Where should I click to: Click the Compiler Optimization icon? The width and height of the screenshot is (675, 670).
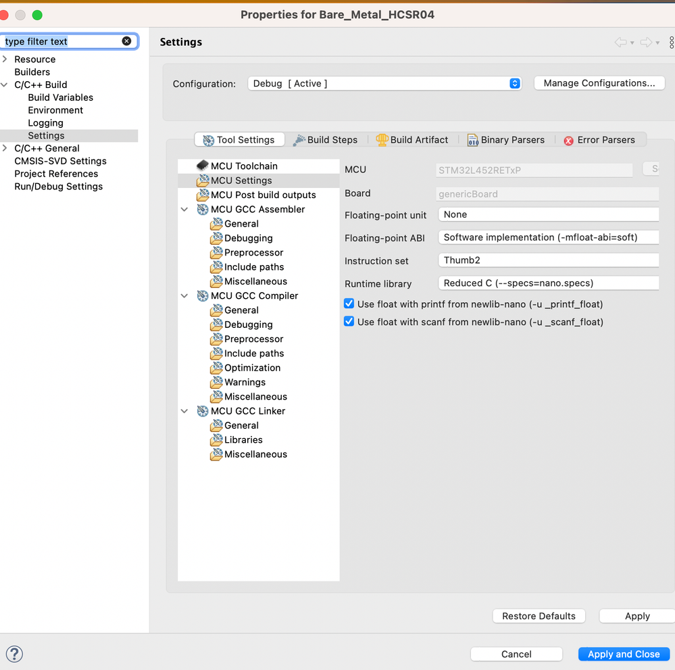coord(216,368)
